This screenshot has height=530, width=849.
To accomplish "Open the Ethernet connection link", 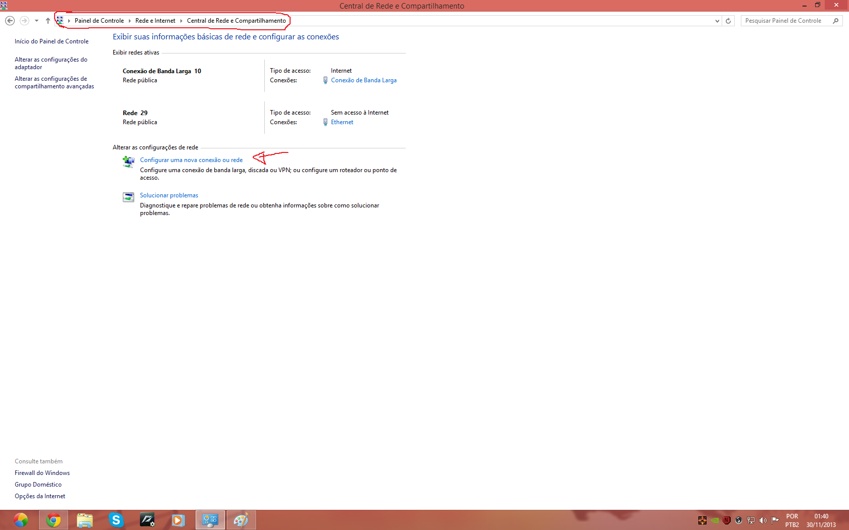I will click(342, 122).
